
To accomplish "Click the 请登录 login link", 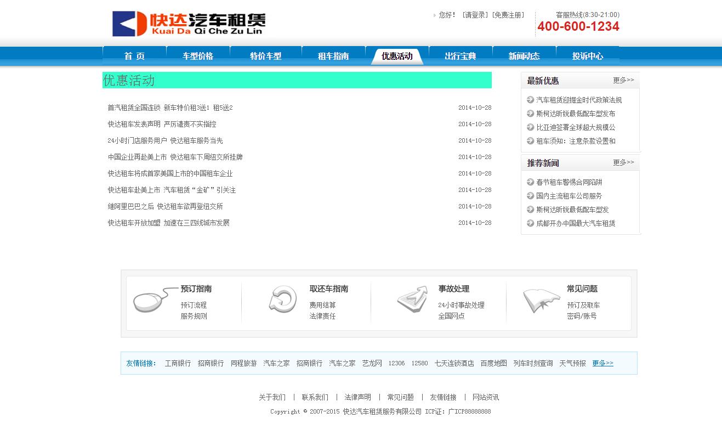I will (475, 15).
